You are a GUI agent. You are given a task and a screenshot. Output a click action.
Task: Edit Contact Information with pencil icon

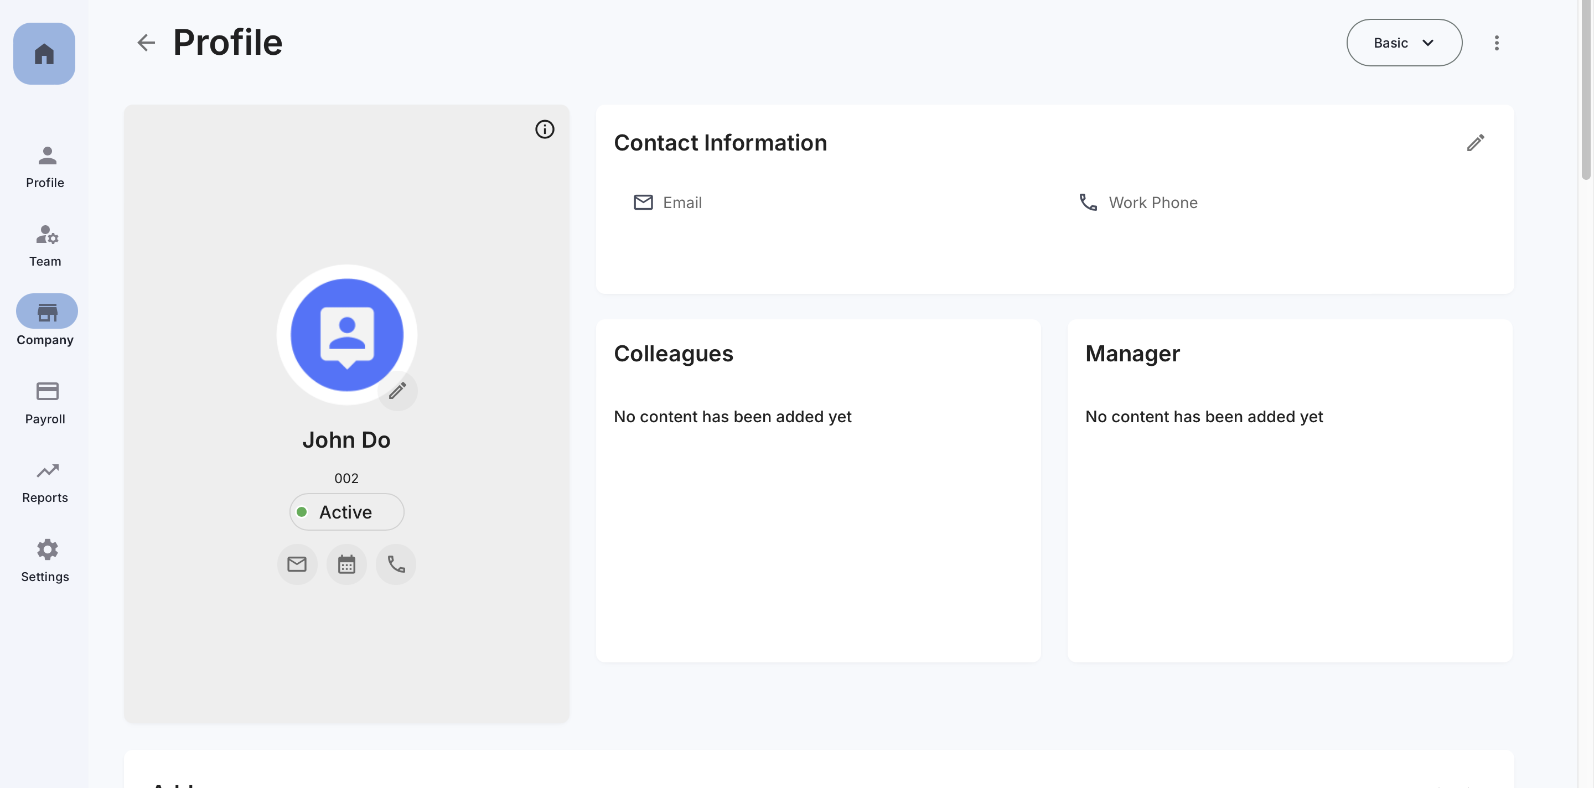click(x=1475, y=143)
